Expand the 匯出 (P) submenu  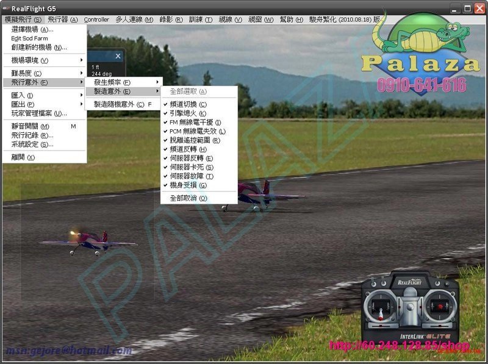[45, 104]
